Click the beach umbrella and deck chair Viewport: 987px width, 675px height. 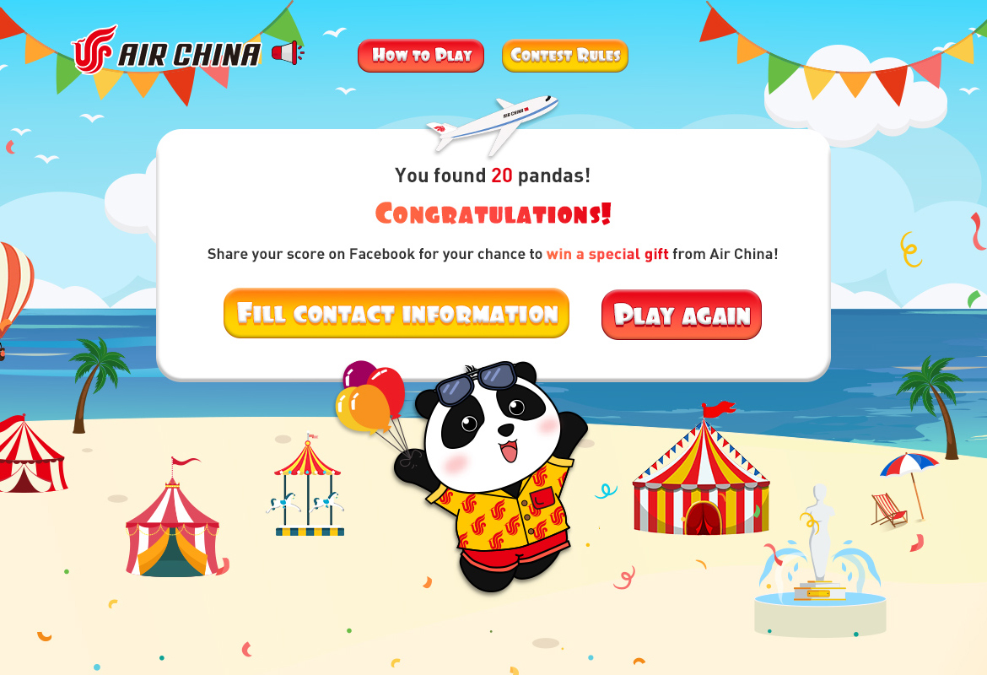tap(904, 489)
